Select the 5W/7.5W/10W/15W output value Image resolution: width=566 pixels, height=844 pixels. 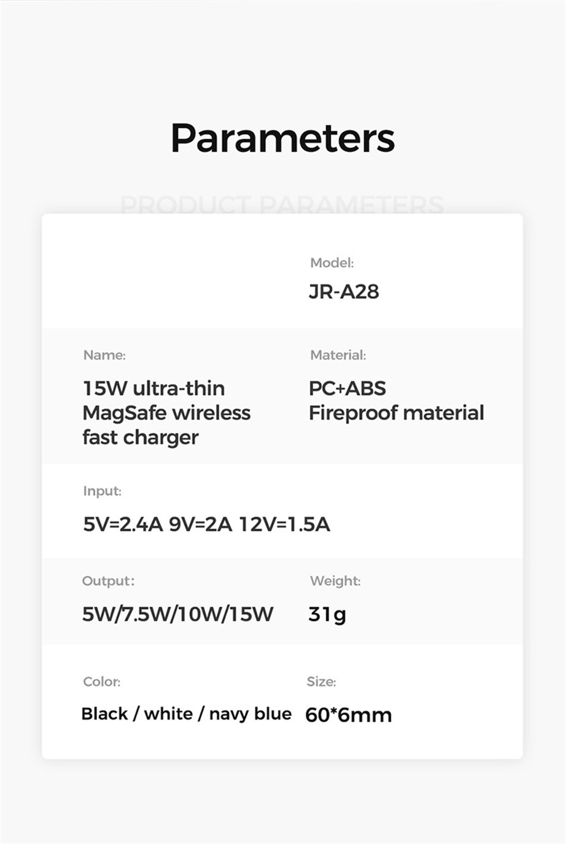(178, 614)
